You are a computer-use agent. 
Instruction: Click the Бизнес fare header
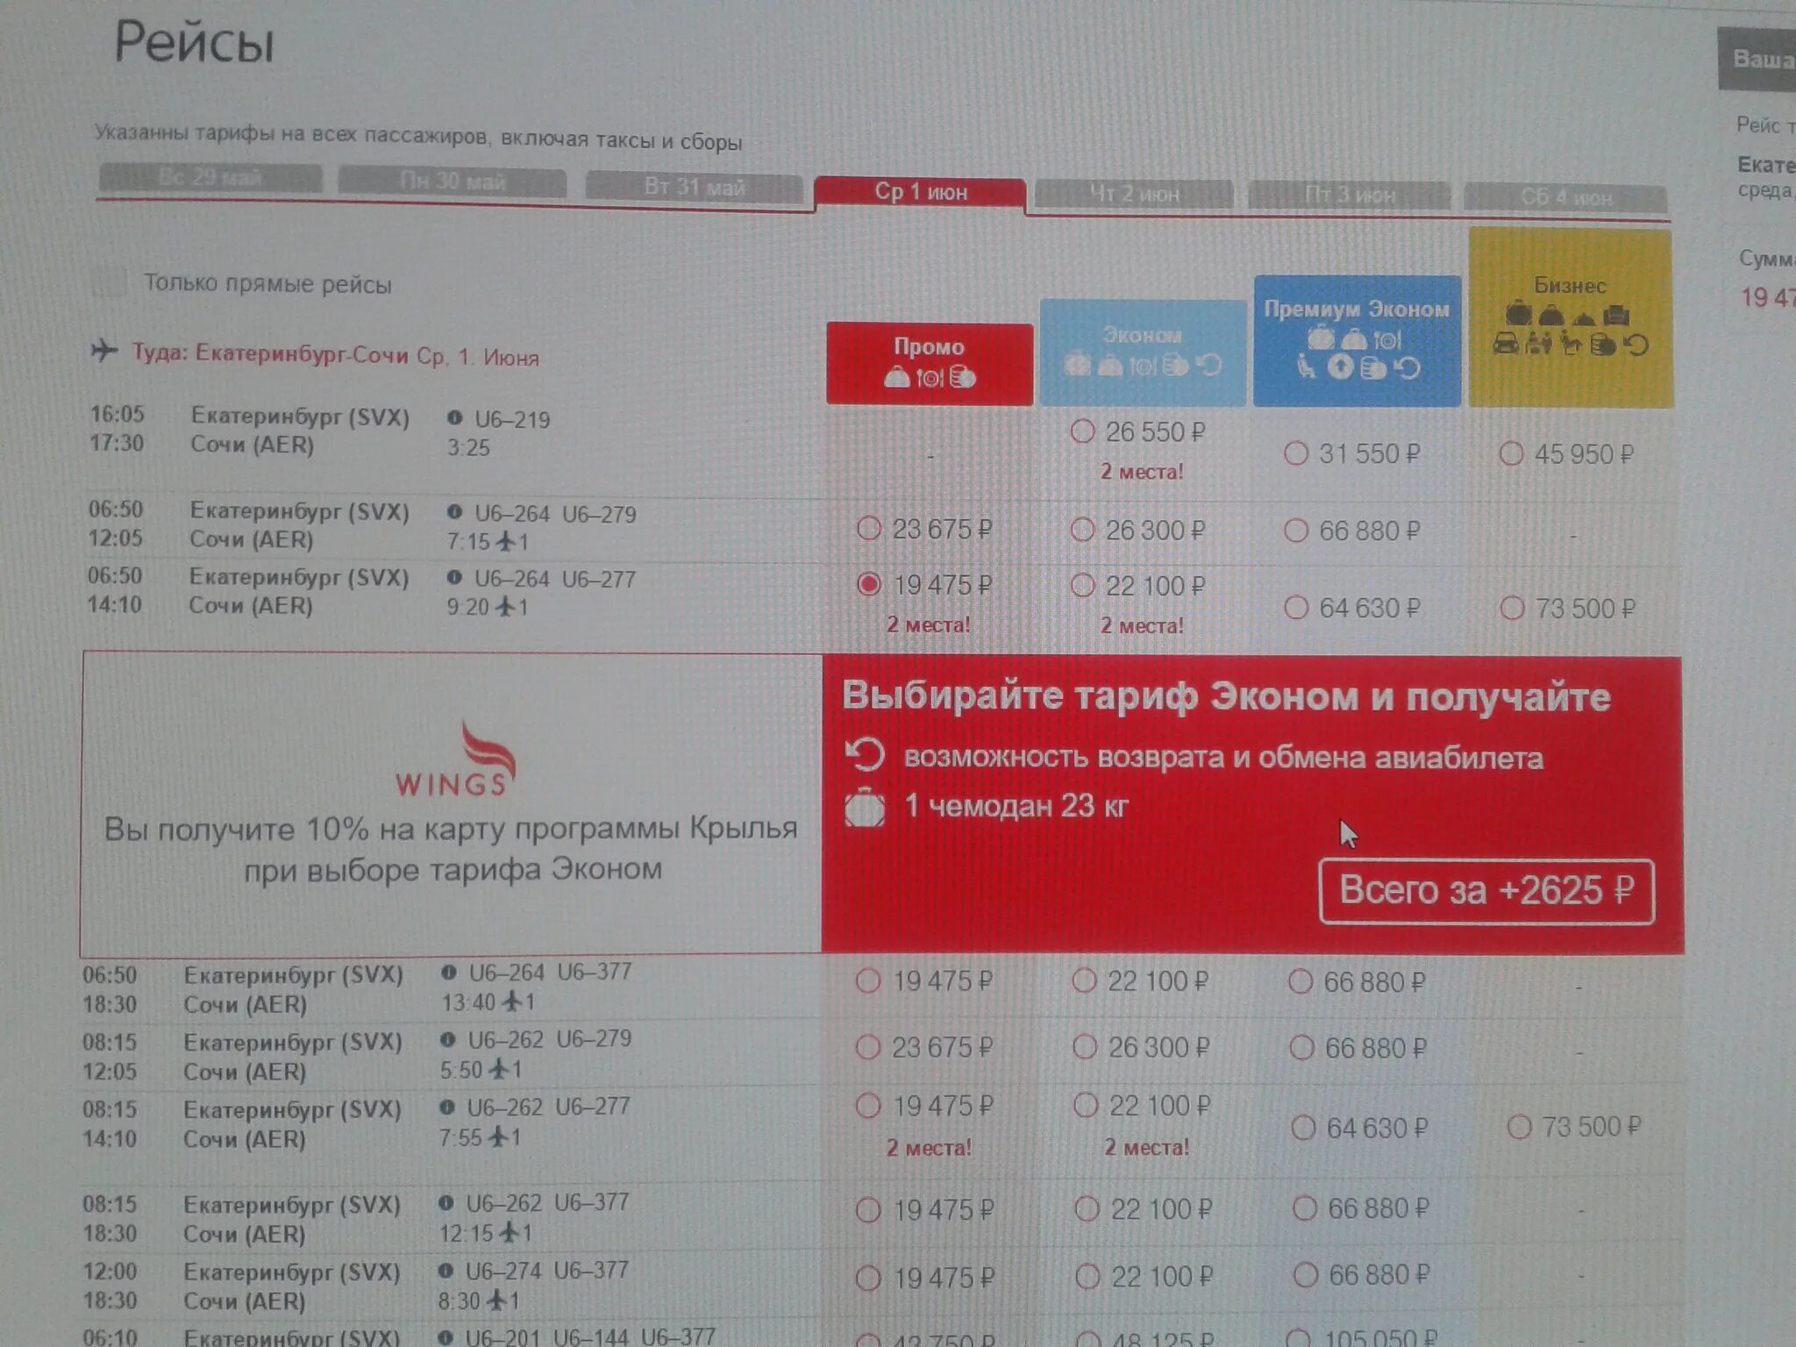point(1570,317)
